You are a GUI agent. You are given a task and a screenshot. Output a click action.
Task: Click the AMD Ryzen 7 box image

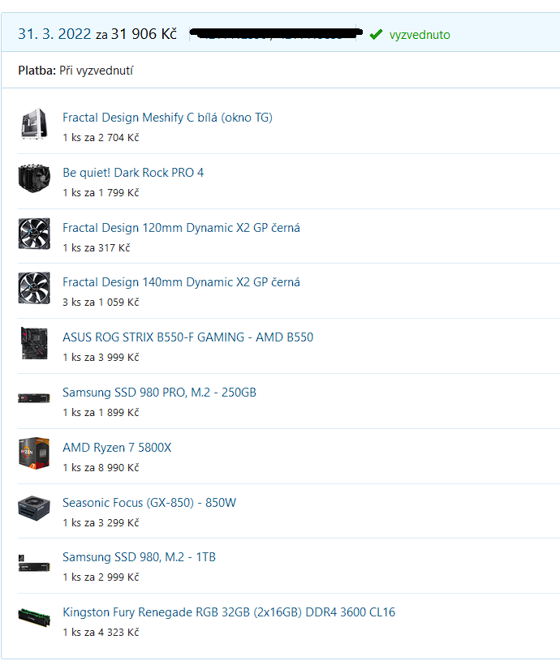click(x=34, y=453)
